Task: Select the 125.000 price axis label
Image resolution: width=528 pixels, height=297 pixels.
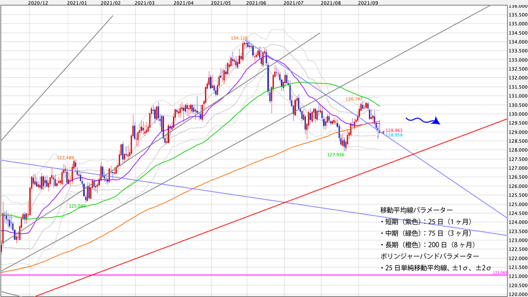Action: (518, 204)
